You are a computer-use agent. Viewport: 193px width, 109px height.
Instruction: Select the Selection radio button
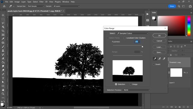(116, 84)
